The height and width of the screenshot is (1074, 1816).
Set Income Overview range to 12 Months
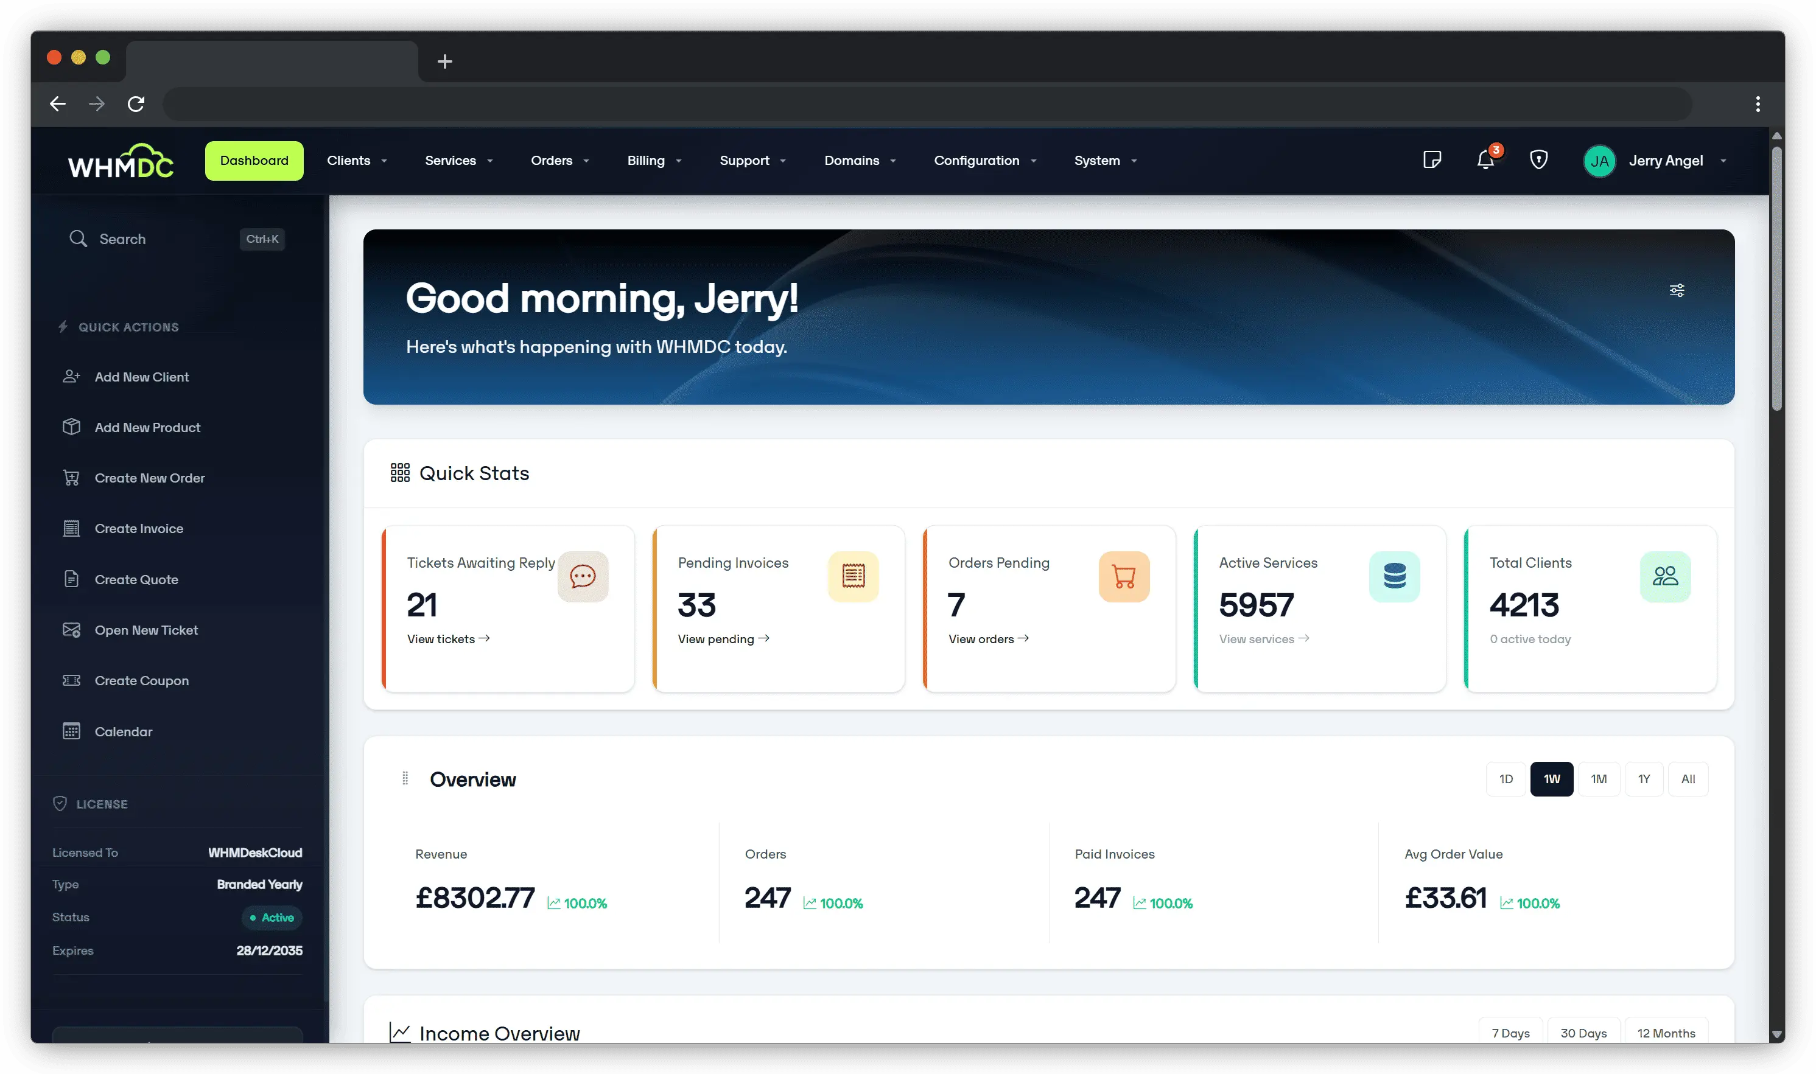(1666, 1033)
